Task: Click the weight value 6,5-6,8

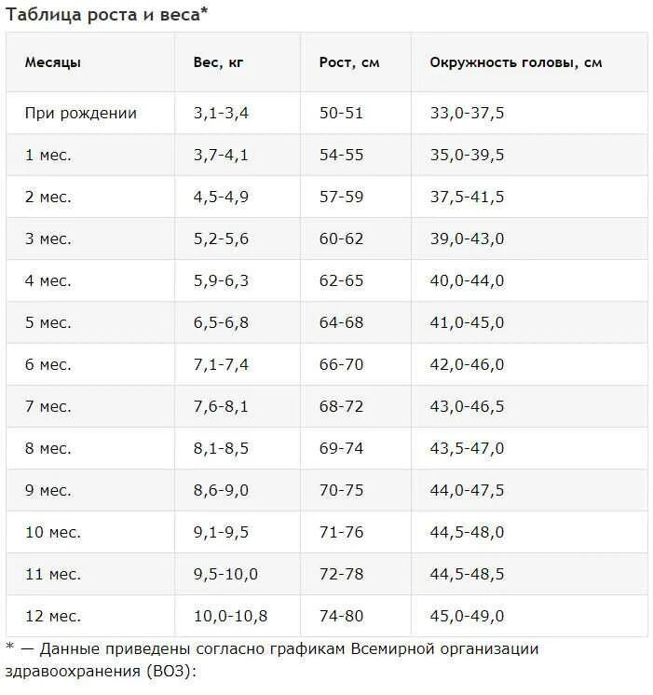Action: pos(221,322)
